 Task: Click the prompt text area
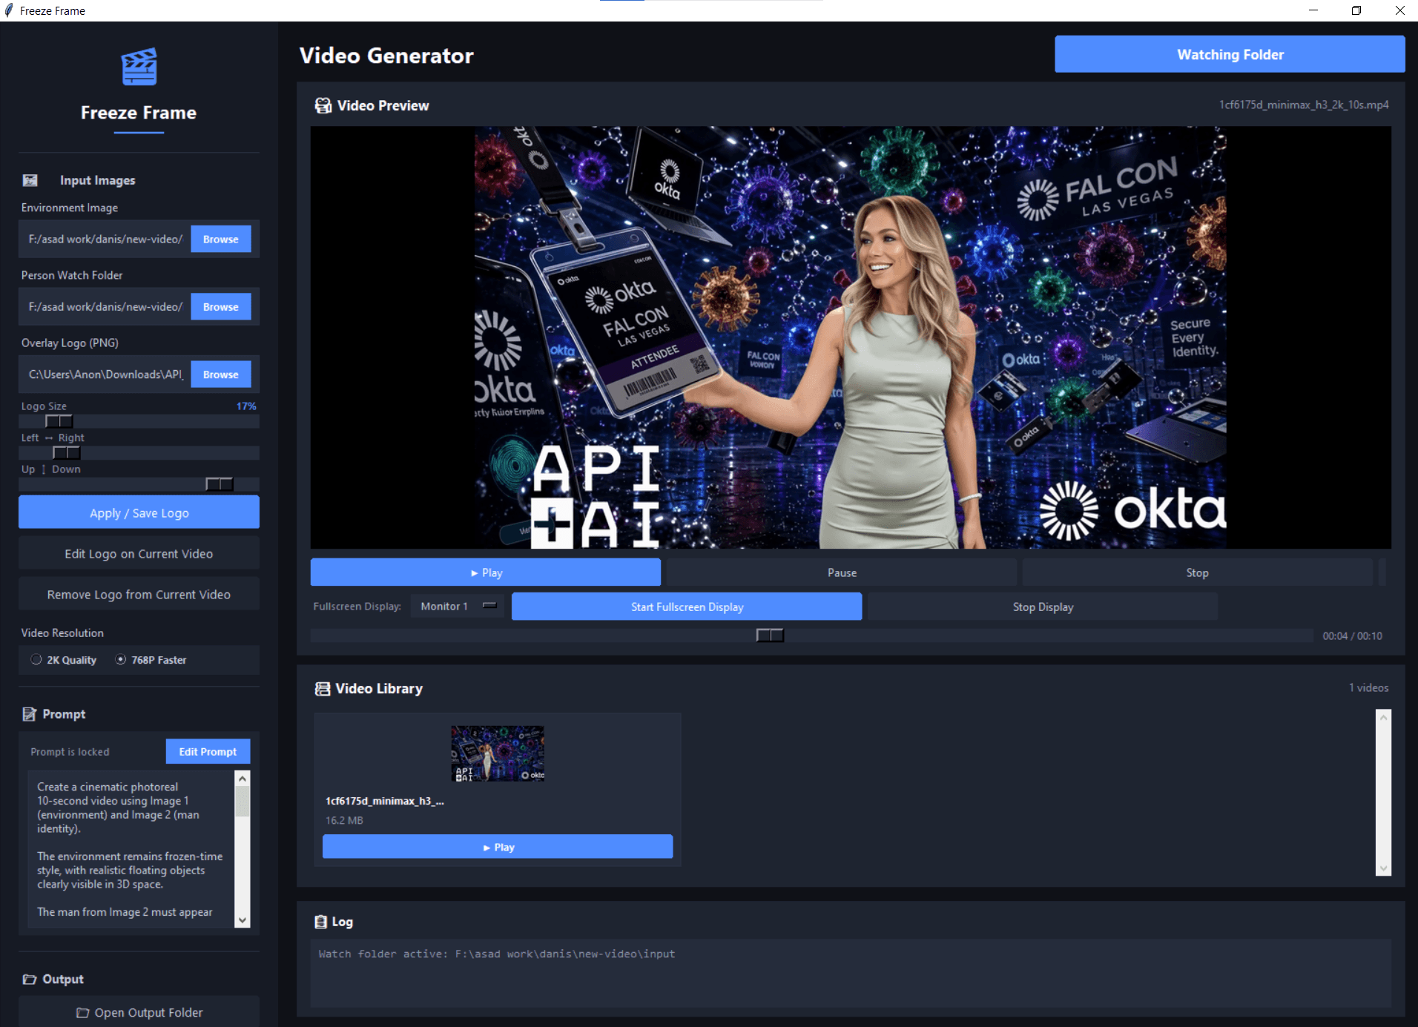[131, 849]
